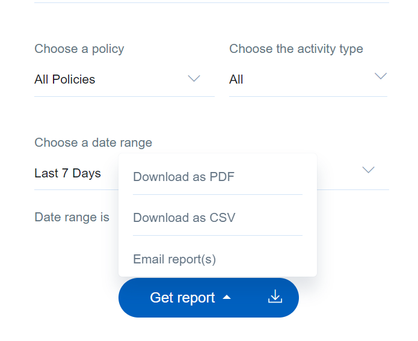The image size is (418, 341).
Task: Click the upward caret beside Get report text
Action: coord(227,297)
